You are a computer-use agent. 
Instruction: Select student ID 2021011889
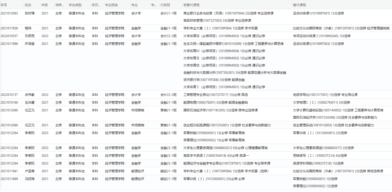(x=9, y=179)
